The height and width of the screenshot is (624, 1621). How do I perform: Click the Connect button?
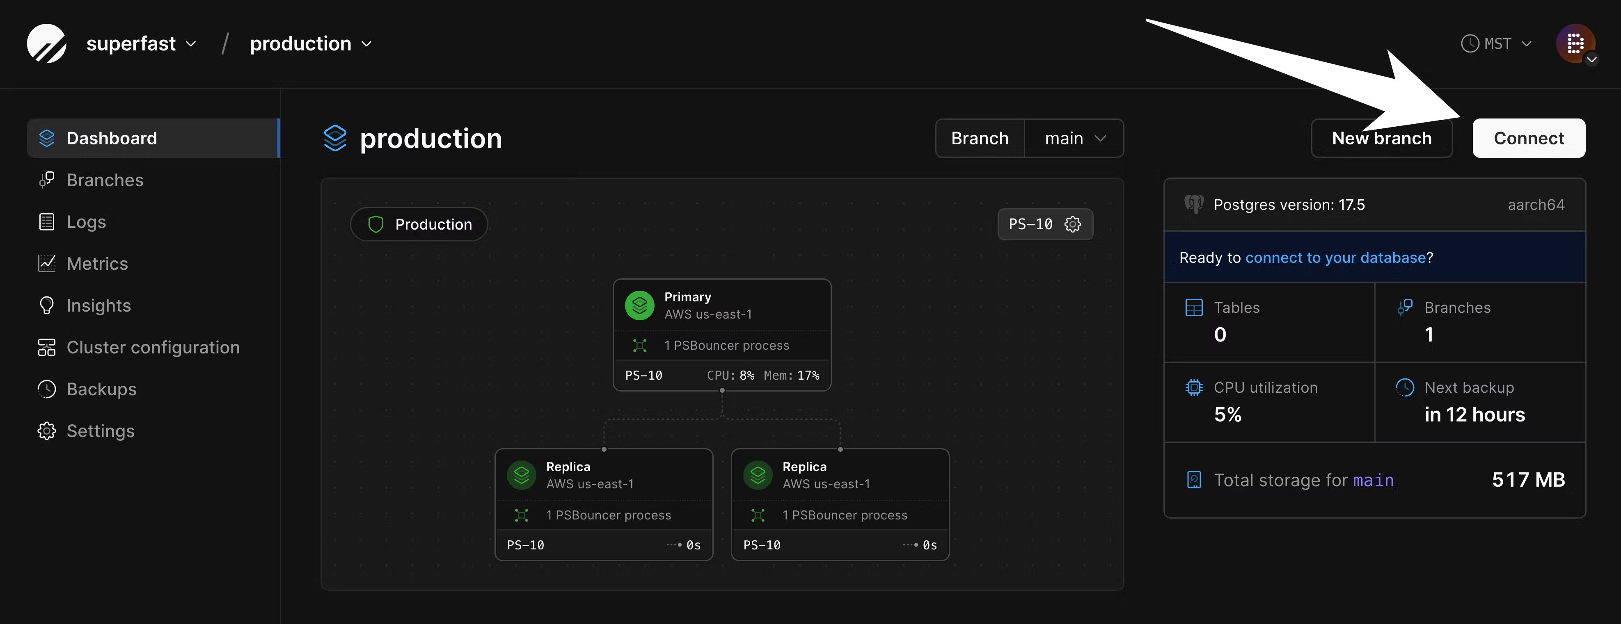point(1529,138)
